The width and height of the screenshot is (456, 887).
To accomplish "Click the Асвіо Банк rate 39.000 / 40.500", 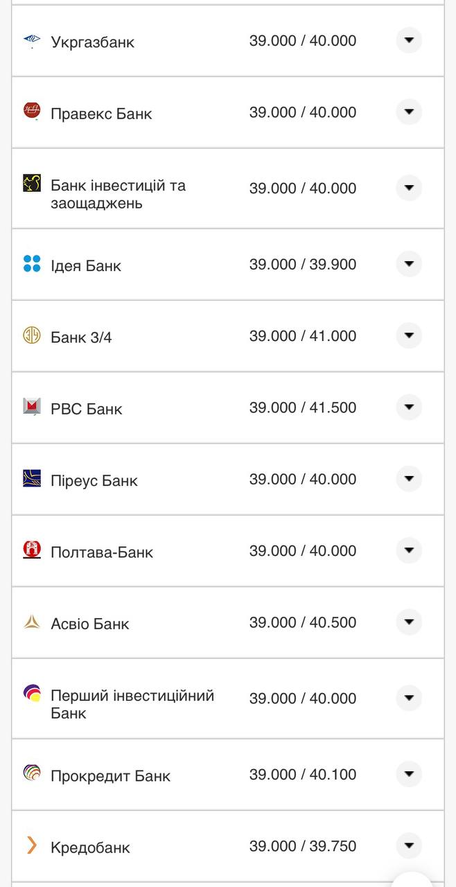I will coord(303,622).
